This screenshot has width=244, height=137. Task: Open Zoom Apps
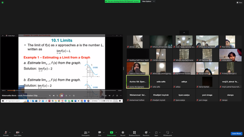coord(156,133)
